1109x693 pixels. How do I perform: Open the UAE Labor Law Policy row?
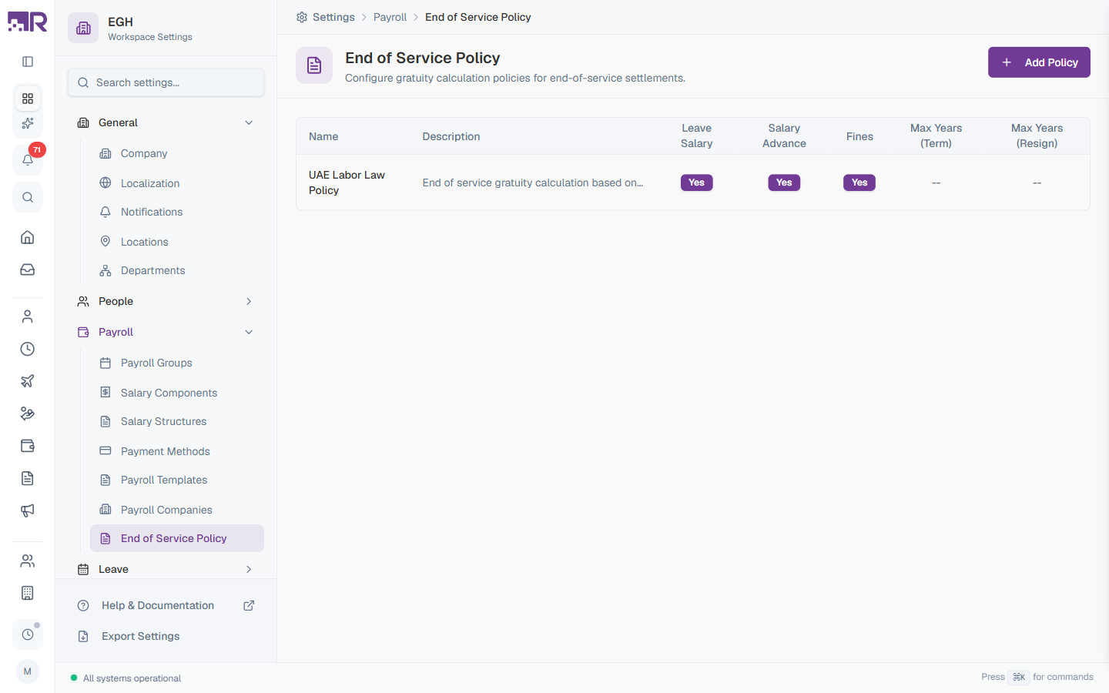(693, 182)
